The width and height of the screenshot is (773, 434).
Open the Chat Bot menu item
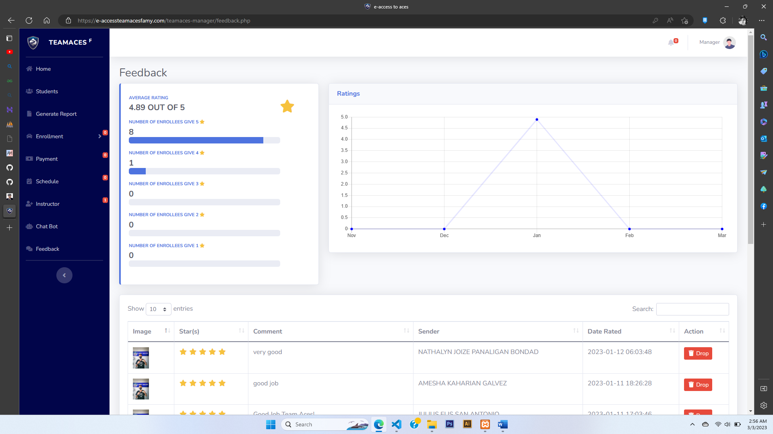[47, 226]
